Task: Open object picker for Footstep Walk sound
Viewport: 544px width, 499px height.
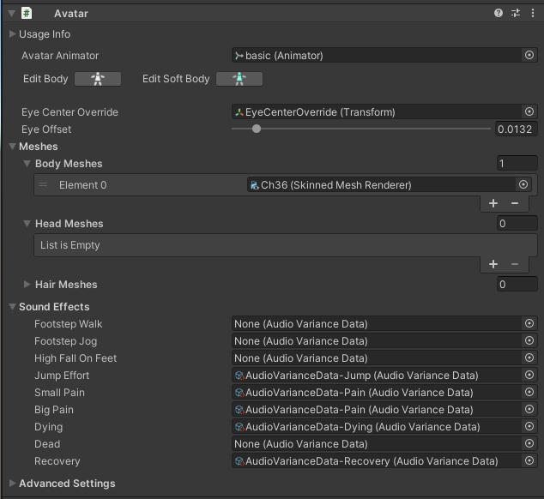Action: coord(529,324)
